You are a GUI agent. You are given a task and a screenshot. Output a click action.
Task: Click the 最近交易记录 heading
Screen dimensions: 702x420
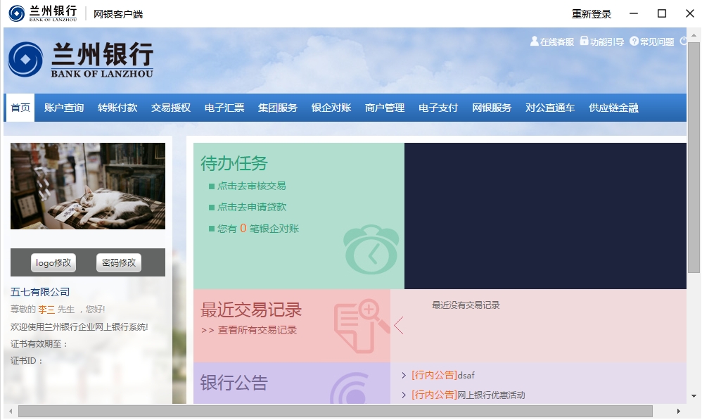point(251,310)
